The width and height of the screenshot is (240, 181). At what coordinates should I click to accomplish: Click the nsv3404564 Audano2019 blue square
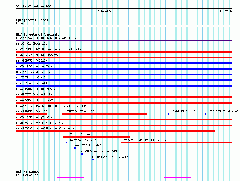coord(82,154)
